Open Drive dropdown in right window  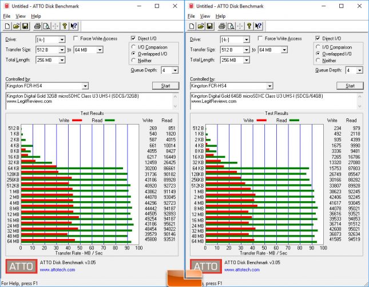[x=247, y=39]
